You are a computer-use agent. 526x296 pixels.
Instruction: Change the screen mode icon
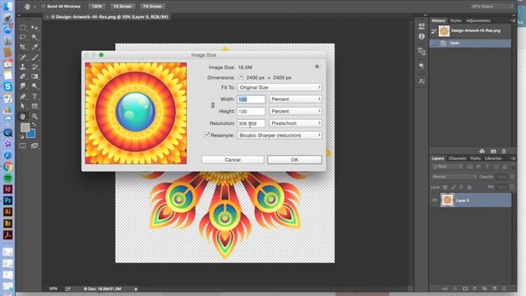tap(35, 146)
